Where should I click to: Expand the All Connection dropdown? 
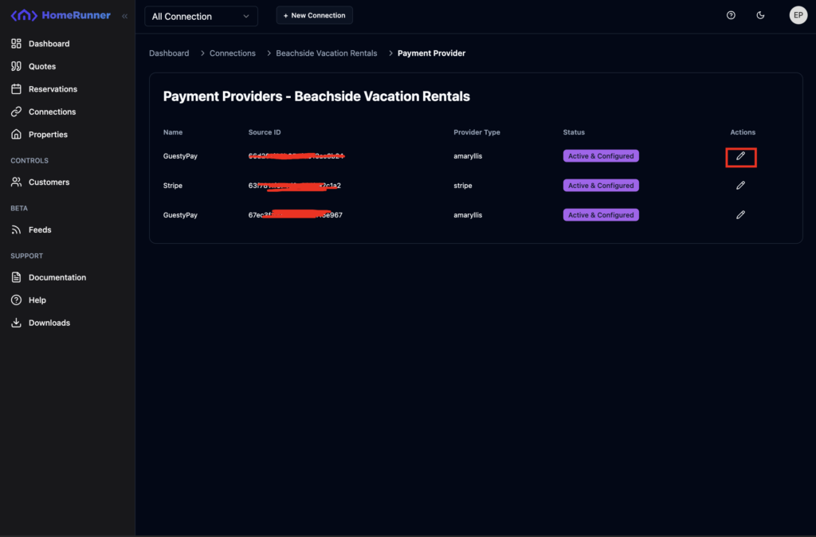tap(201, 16)
